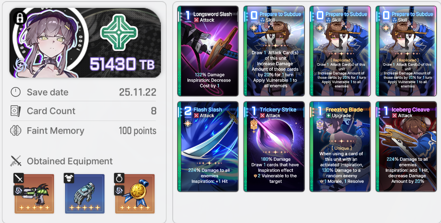Click the ring slot icon above medal
This screenshot has height=223, width=441.
(119, 178)
